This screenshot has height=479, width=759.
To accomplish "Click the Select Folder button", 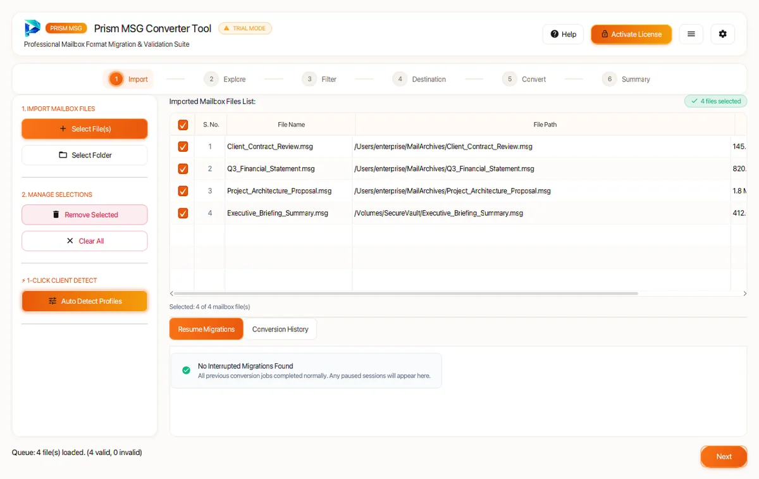I will point(85,155).
